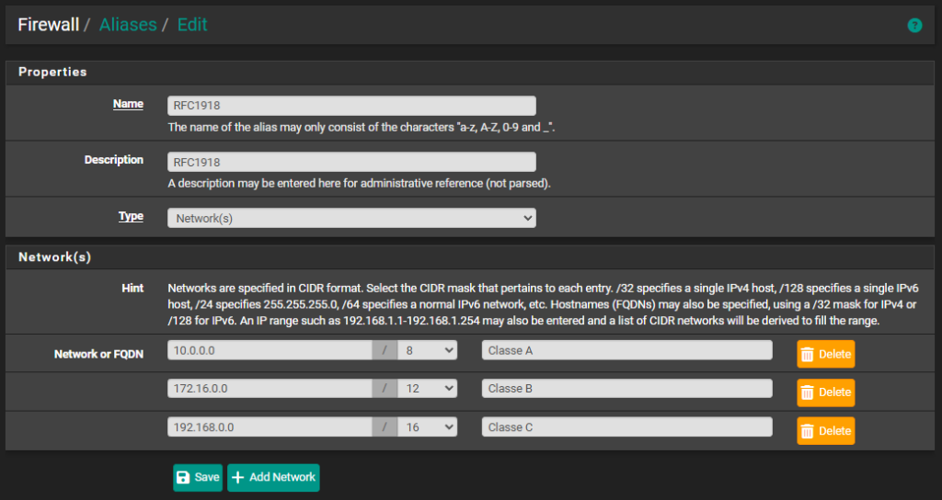The image size is (942, 500).
Task: Click the alias Name input field
Action: [x=351, y=106]
